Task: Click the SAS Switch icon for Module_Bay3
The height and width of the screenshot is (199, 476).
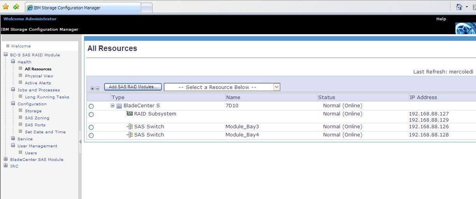Action: coord(130,126)
